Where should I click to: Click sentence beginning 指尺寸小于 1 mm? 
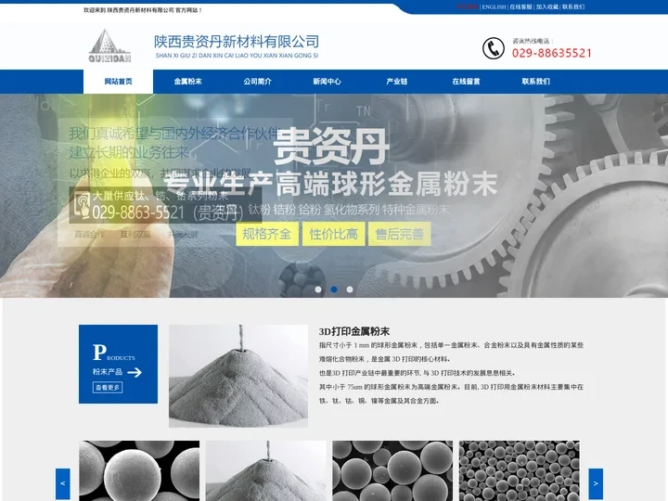point(451,352)
